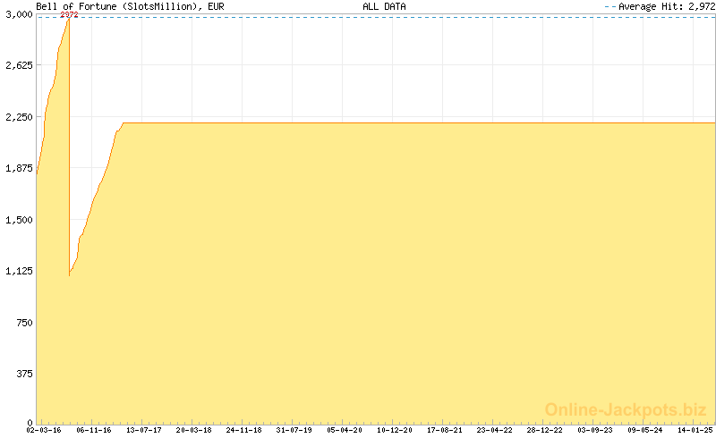Click the 2,250 y-axis label
The height and width of the screenshot is (438, 716).
point(18,117)
